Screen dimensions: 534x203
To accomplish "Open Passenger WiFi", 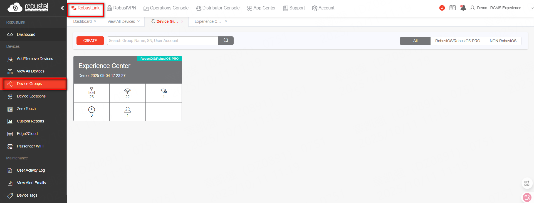I will coord(33,146).
